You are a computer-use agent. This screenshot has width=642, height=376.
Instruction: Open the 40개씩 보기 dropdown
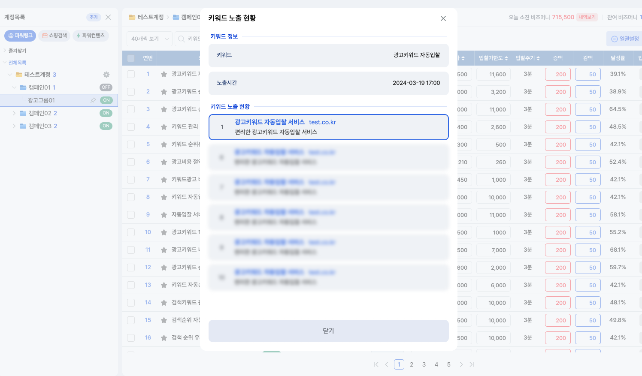[x=149, y=39]
